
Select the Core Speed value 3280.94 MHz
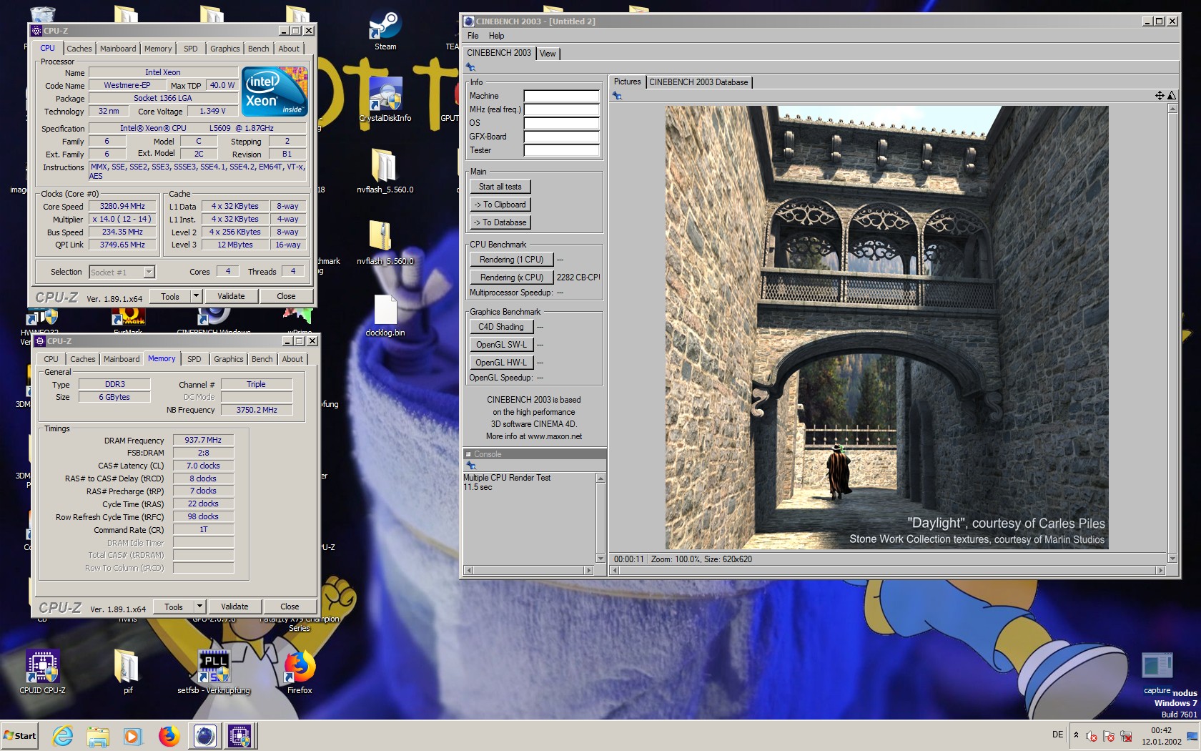click(x=122, y=206)
